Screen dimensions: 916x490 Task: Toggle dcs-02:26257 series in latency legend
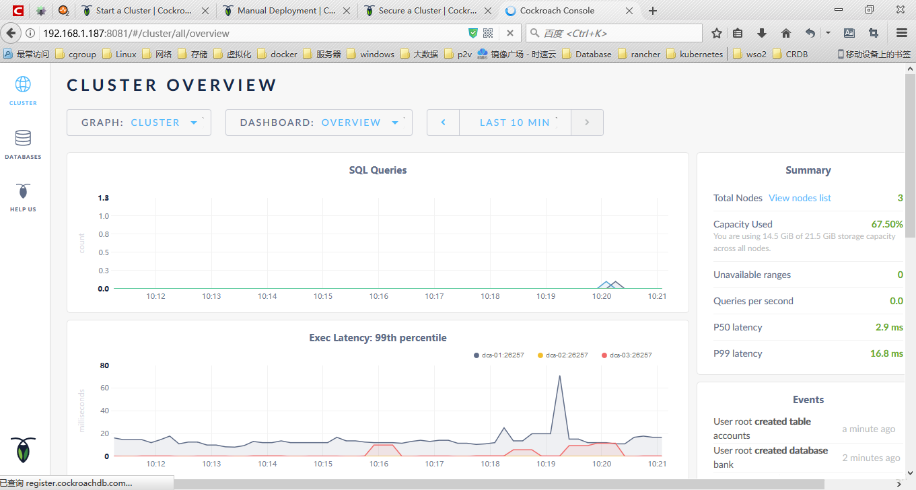(x=563, y=355)
